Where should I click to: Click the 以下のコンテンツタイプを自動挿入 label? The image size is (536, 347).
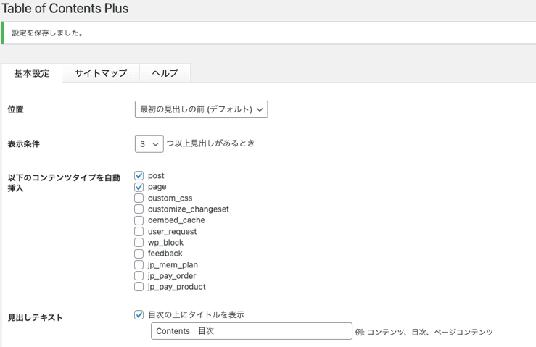(64, 183)
